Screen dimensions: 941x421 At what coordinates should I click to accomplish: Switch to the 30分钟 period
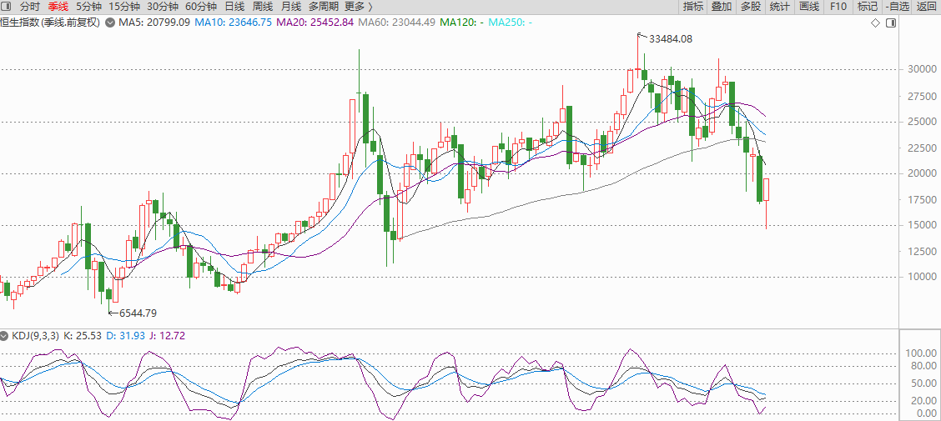click(163, 7)
